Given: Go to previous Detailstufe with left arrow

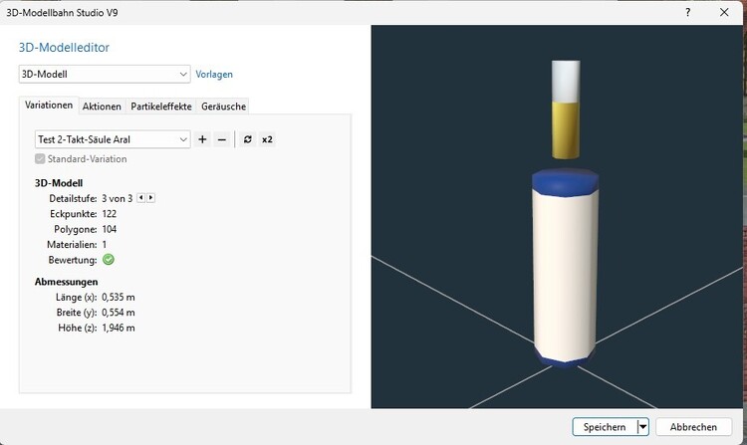Looking at the screenshot, I should 141,197.
